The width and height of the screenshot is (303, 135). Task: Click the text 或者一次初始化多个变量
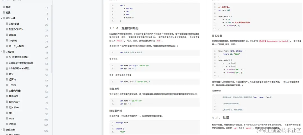(x=120, y=75)
